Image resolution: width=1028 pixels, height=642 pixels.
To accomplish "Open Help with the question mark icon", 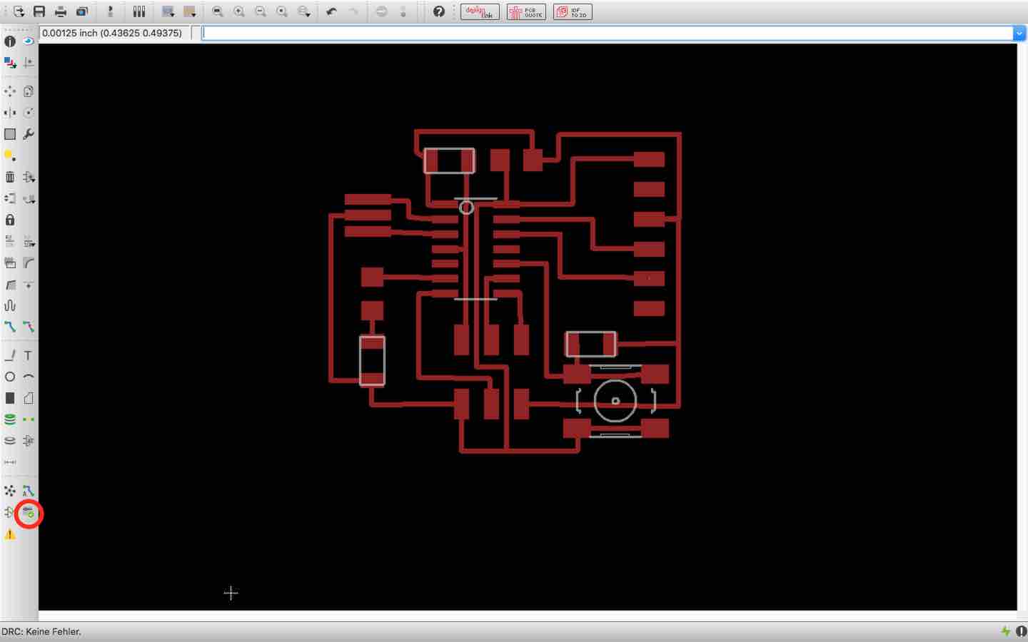I will (439, 11).
